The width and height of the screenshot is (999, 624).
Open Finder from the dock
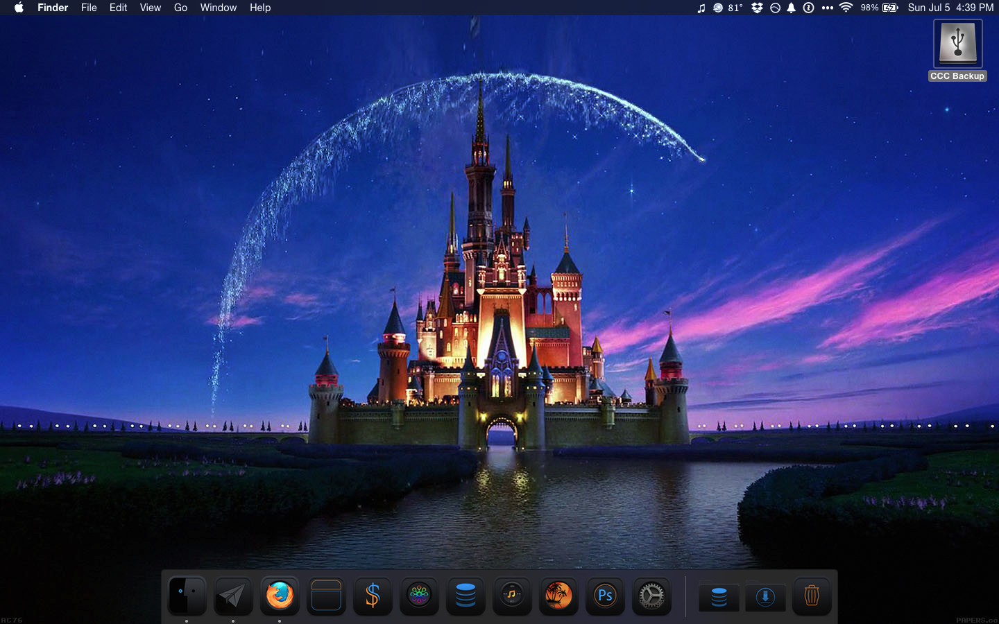187,596
